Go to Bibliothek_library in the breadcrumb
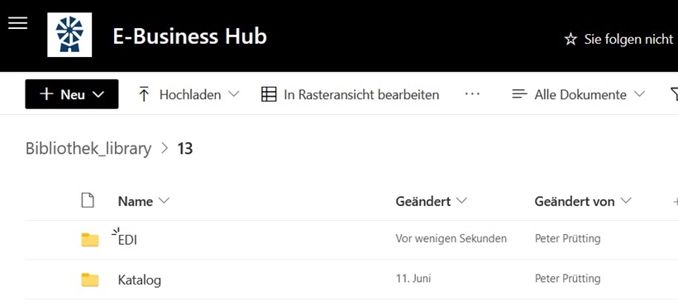This screenshot has height=306, width=678. pos(88,149)
